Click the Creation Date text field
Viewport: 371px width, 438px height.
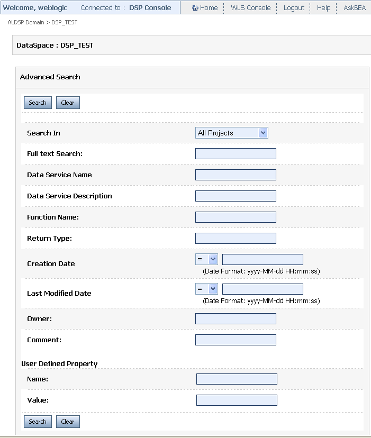coord(263,259)
